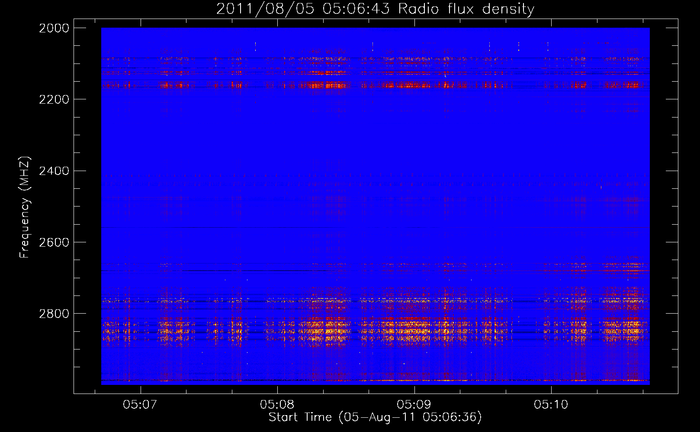
Task: Click the 05:09 time tick label
Action: coord(414,405)
